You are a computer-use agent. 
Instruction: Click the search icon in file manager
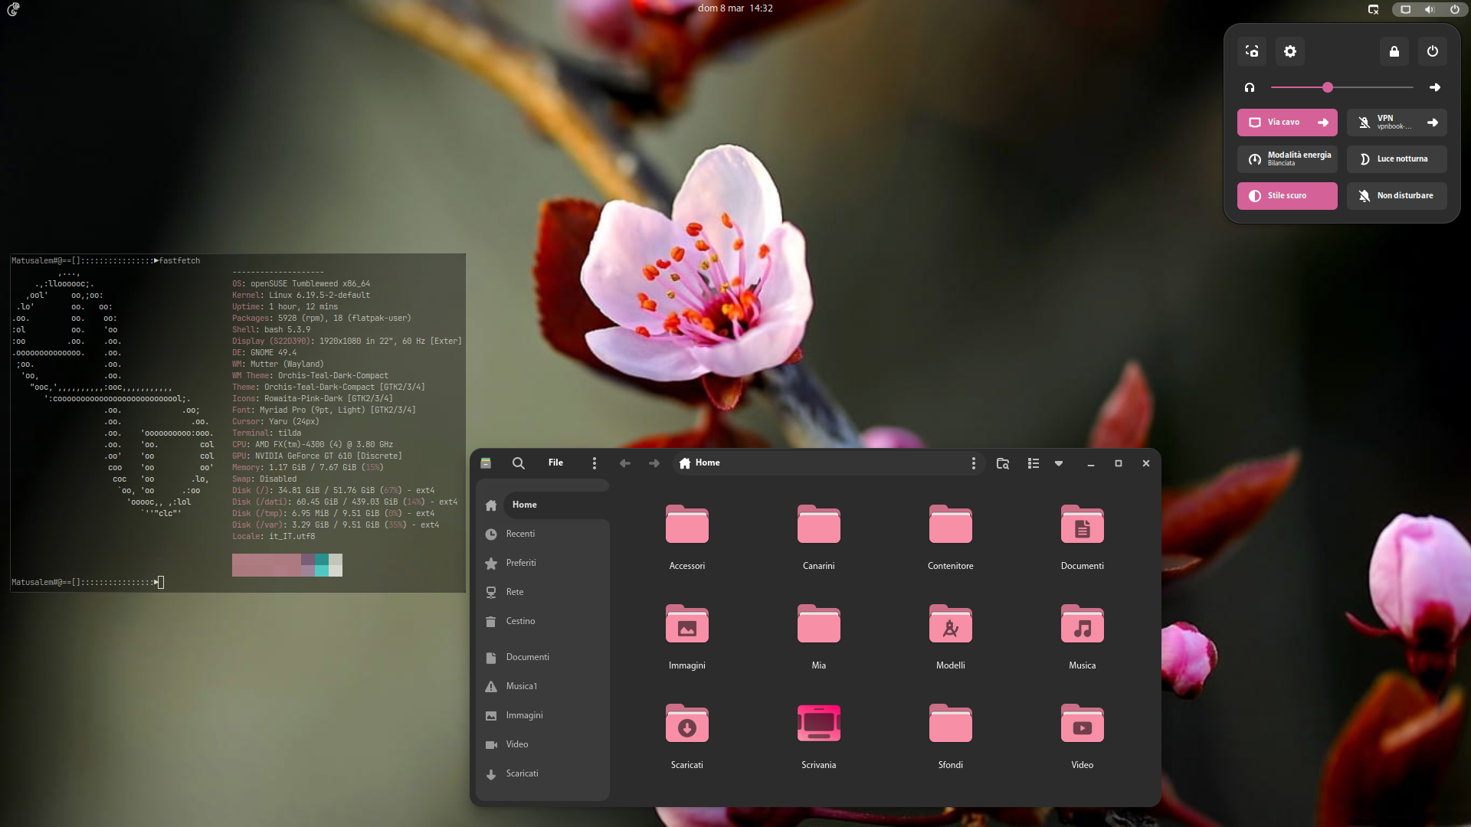point(519,463)
